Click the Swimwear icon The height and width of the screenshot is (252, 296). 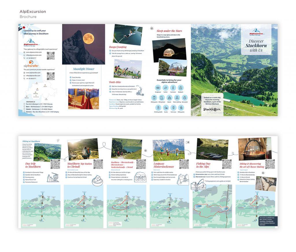click(x=173, y=107)
